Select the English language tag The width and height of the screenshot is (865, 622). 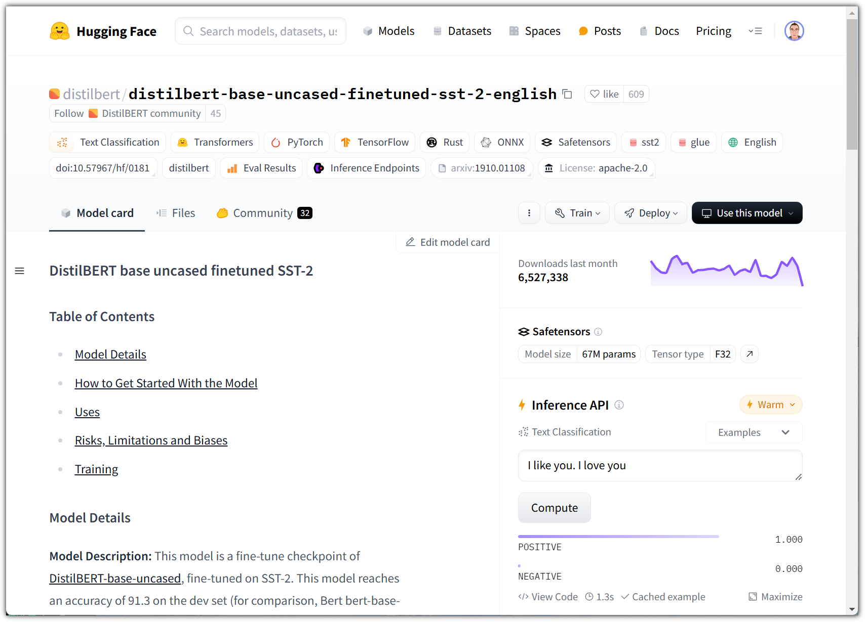tap(752, 142)
